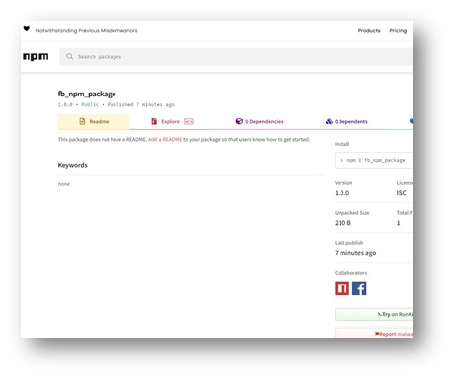The width and height of the screenshot is (455, 380).
Task: Click the Try on RunKit button
Action: 374,314
